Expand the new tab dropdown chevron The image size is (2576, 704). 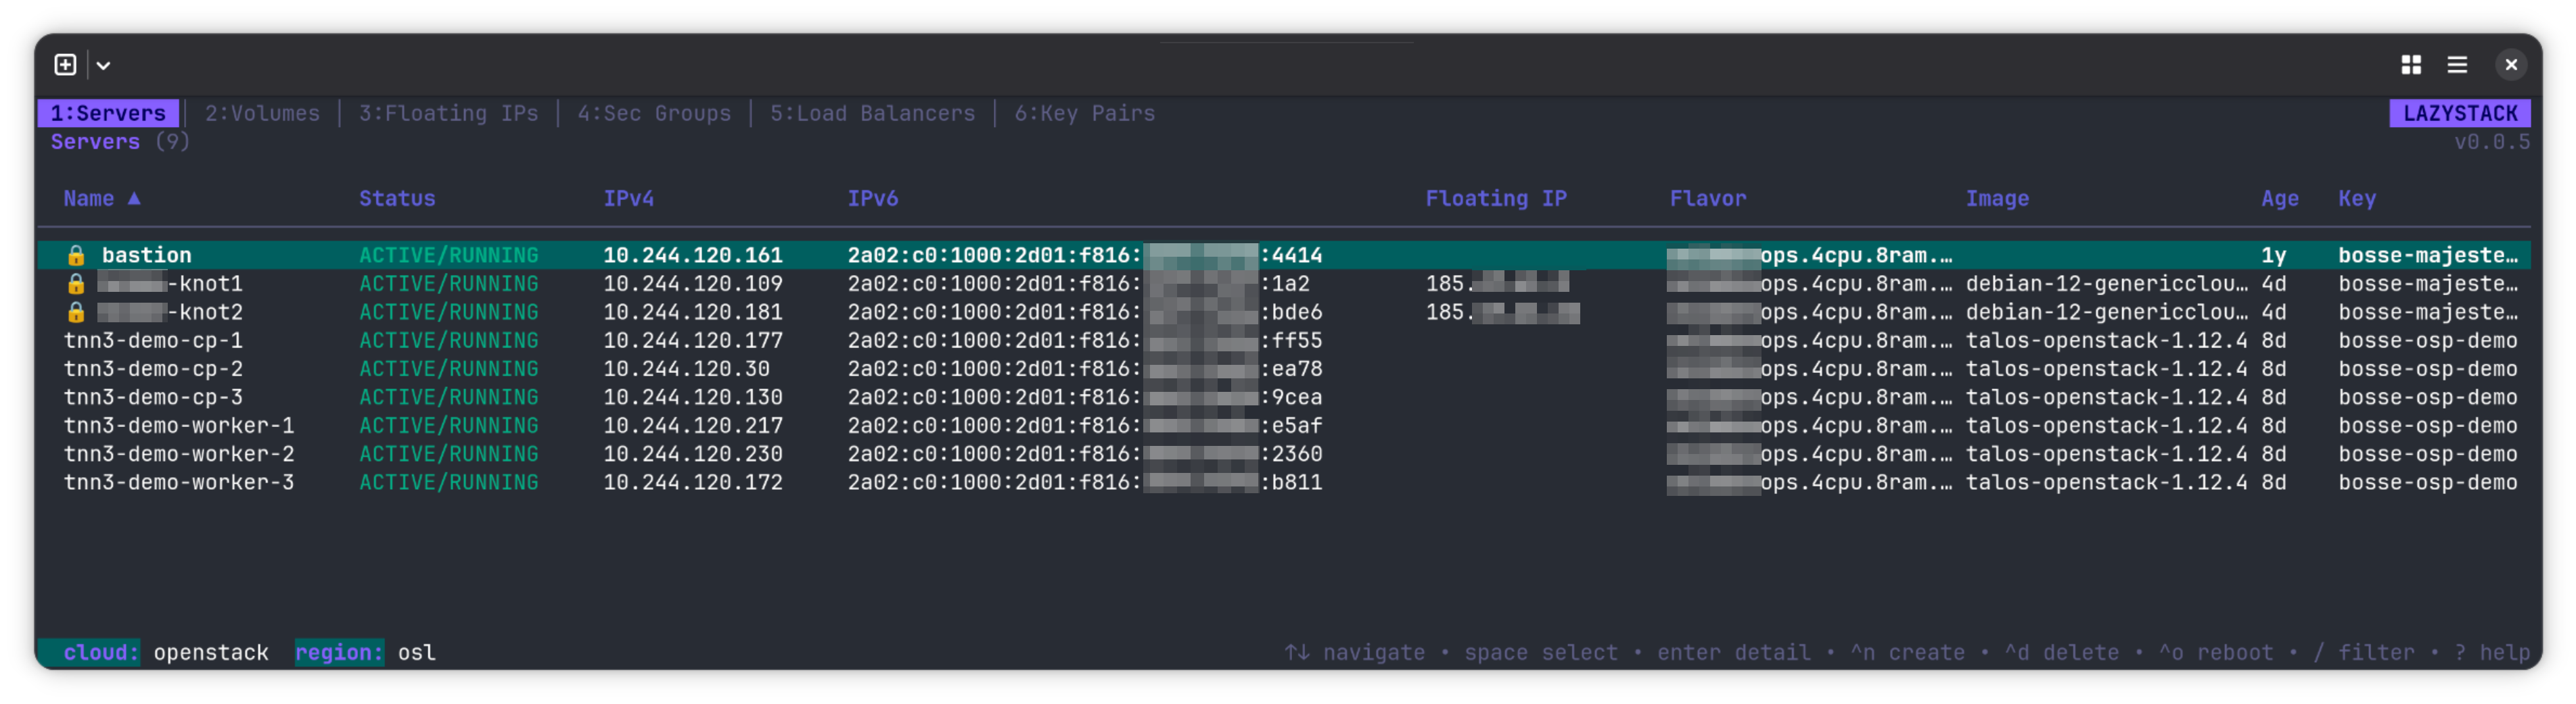pos(103,66)
